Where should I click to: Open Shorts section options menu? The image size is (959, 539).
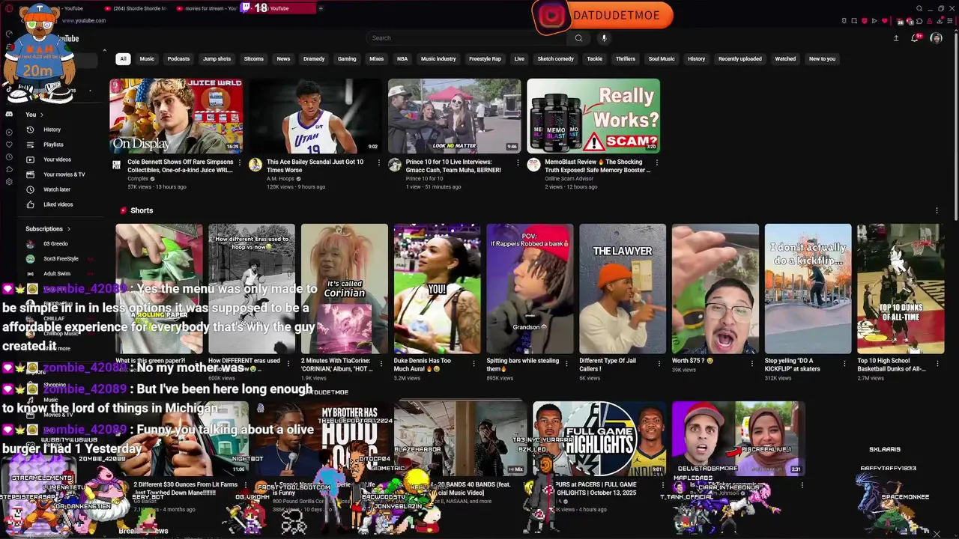(937, 210)
